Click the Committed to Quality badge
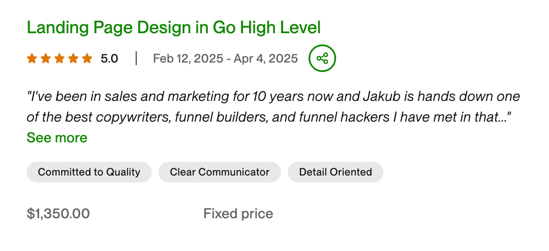Screen dimensions: 549x251 [89, 172]
